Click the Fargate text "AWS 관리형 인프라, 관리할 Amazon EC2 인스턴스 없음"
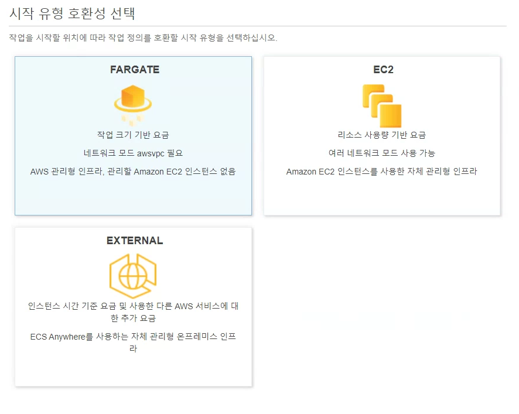Viewport: 519px width, 414px height. [x=133, y=172]
